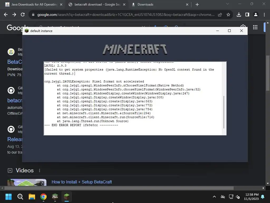Minimize the default instance window
This screenshot has height=203, width=270.
[x=218, y=31]
